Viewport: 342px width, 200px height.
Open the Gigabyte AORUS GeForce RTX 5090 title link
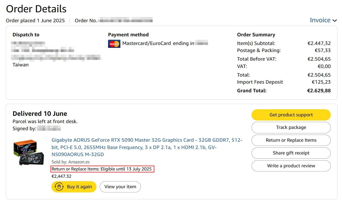(x=147, y=147)
